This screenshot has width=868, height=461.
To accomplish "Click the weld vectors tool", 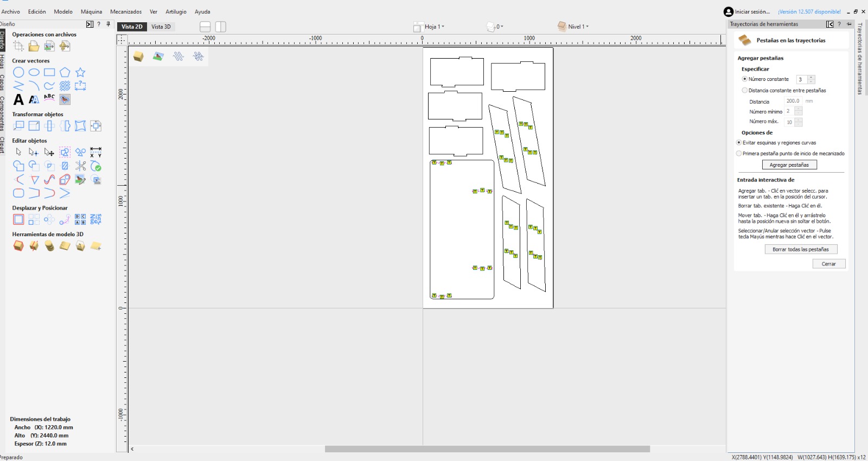I will coord(18,166).
